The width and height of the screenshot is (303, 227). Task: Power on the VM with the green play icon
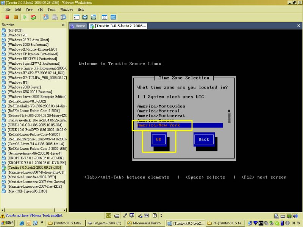[25, 17]
